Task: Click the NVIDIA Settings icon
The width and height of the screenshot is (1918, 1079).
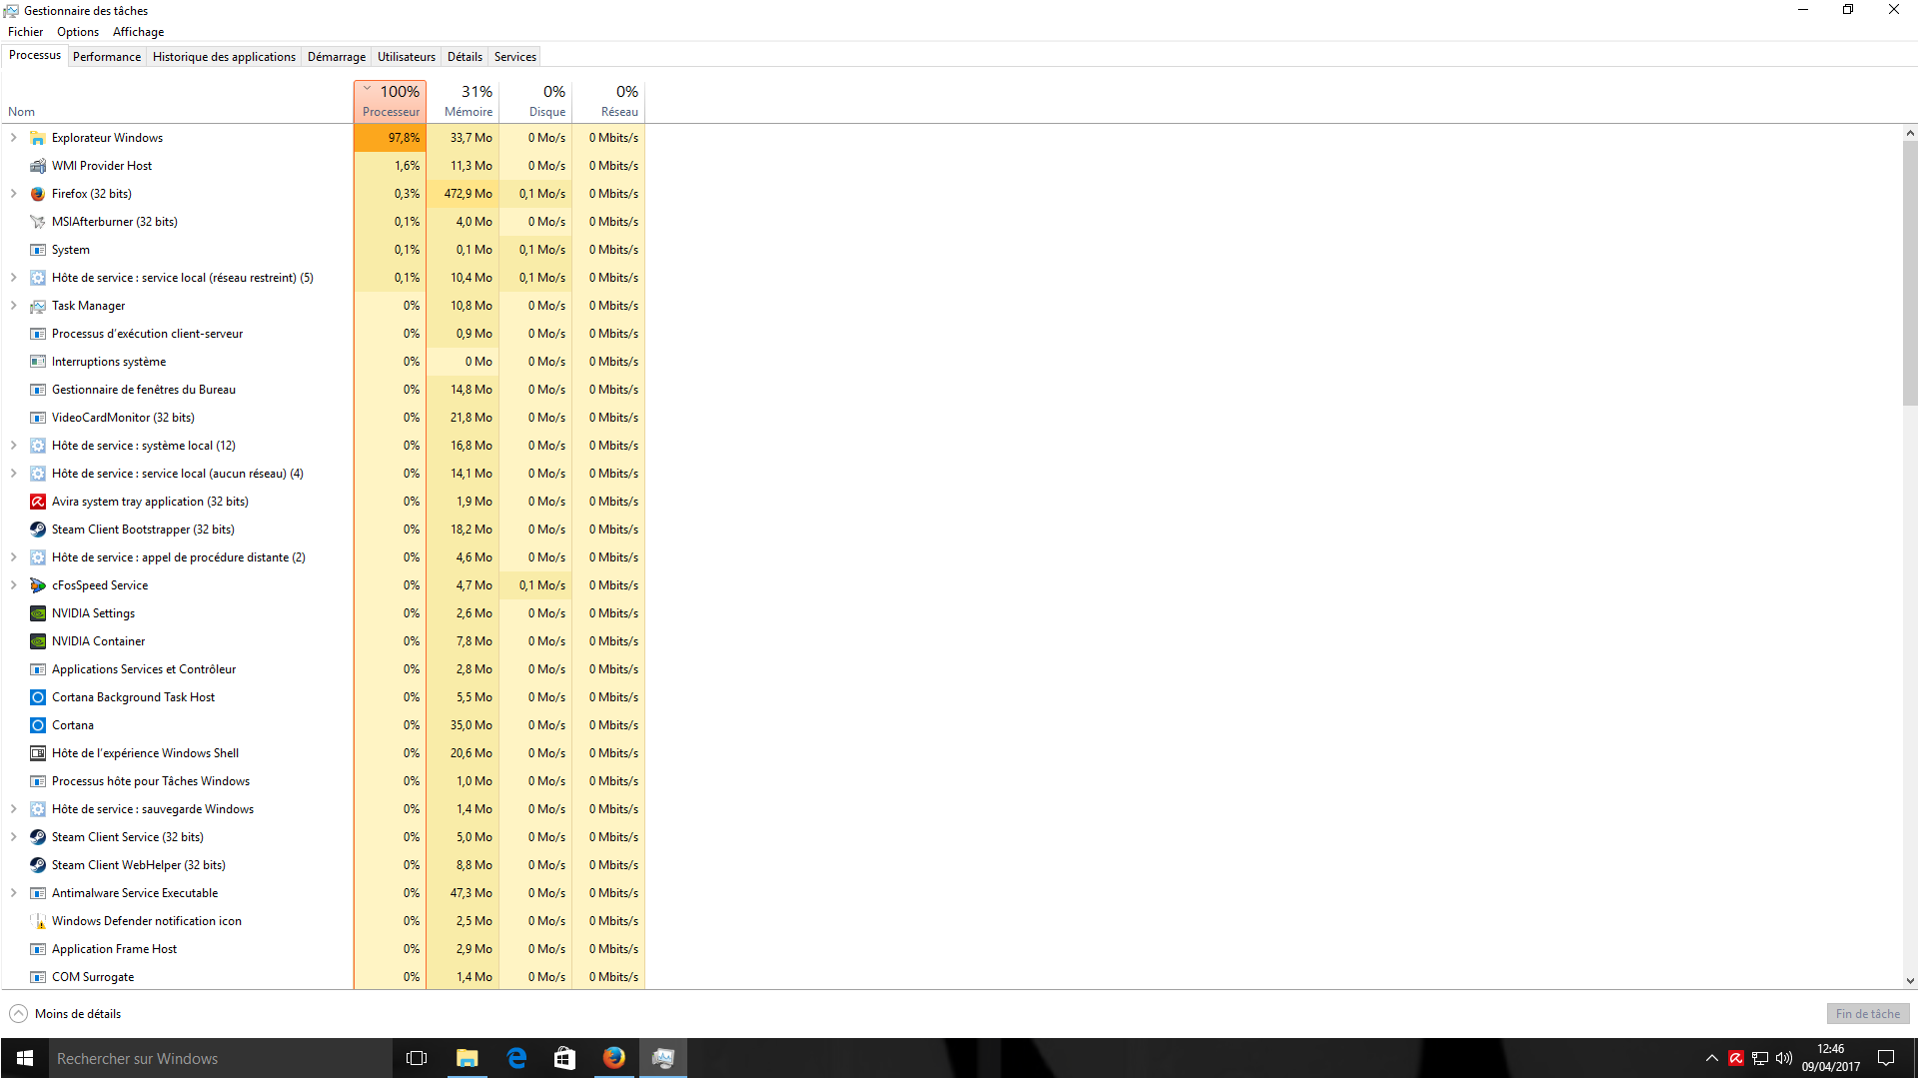Action: pyautogui.click(x=38, y=613)
